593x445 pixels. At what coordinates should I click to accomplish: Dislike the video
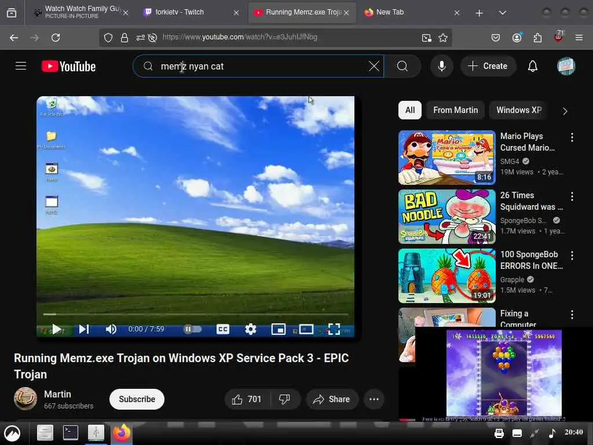tap(285, 399)
